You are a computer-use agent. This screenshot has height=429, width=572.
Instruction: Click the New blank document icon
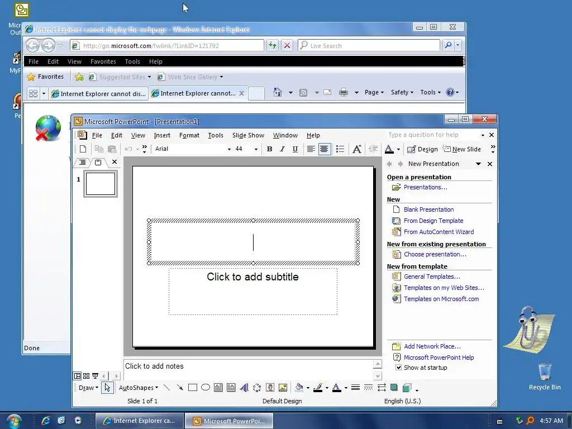click(x=83, y=149)
